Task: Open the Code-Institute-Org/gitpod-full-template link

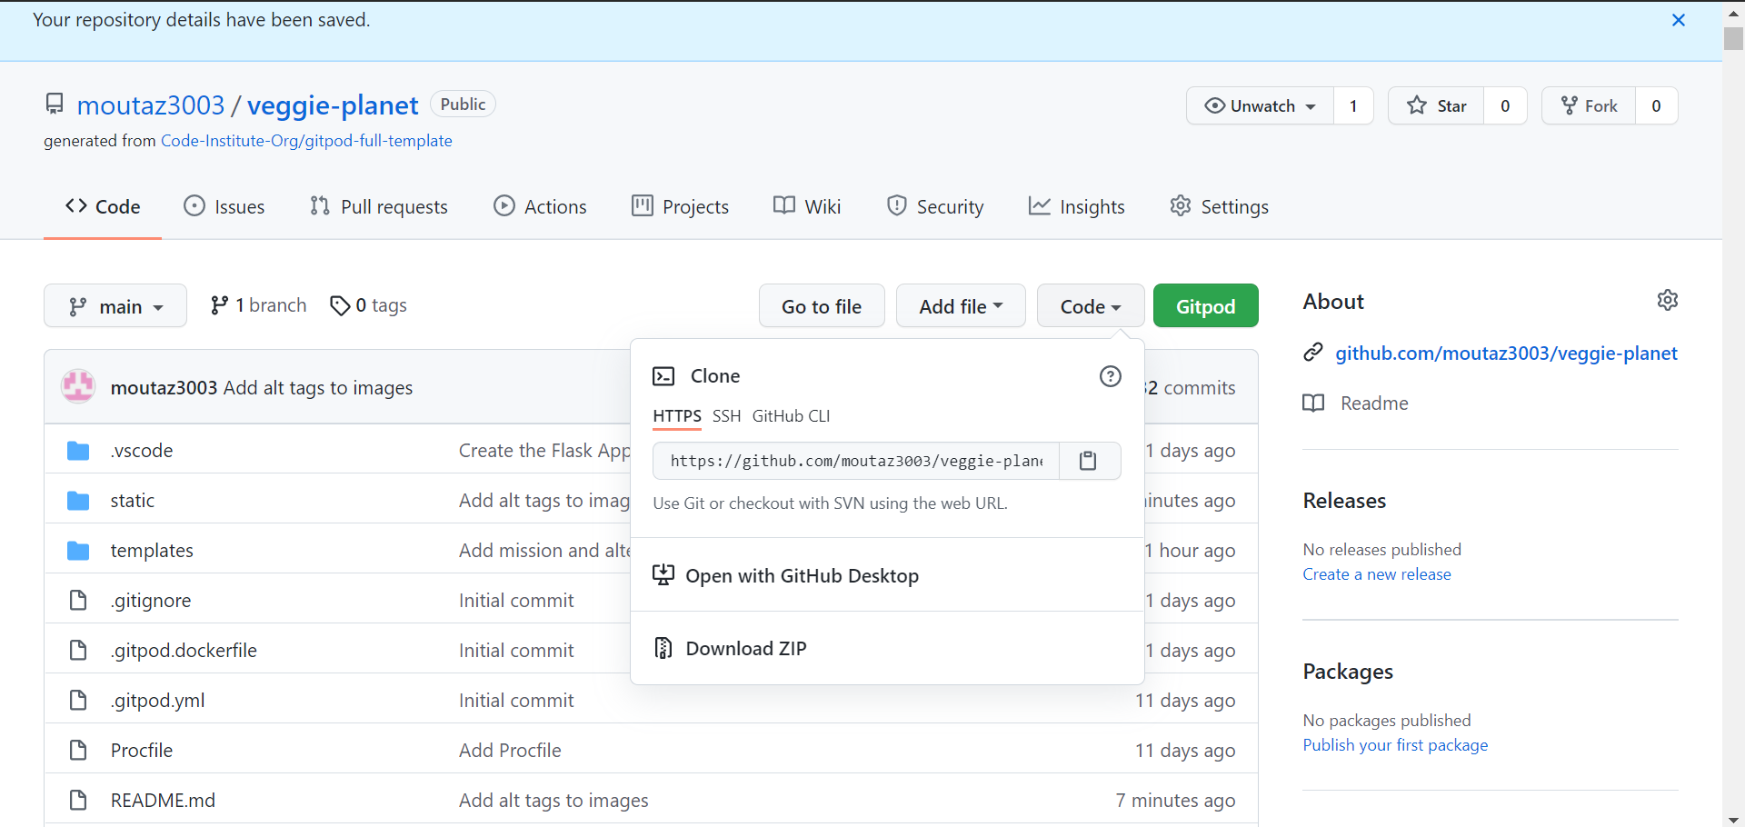Action: (x=306, y=141)
